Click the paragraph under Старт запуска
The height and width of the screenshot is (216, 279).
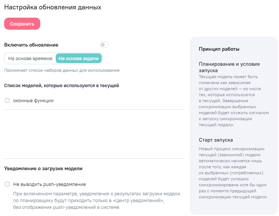pyautogui.click(x=233, y=173)
